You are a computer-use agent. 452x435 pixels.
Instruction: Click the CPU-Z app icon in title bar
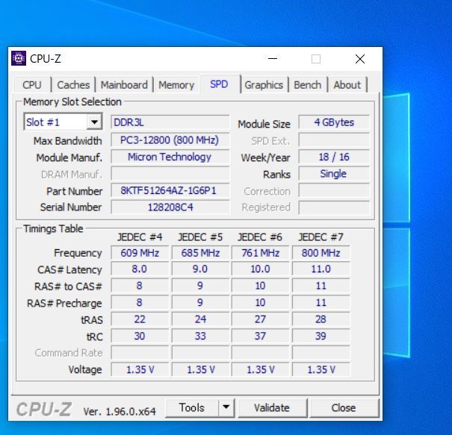19,58
